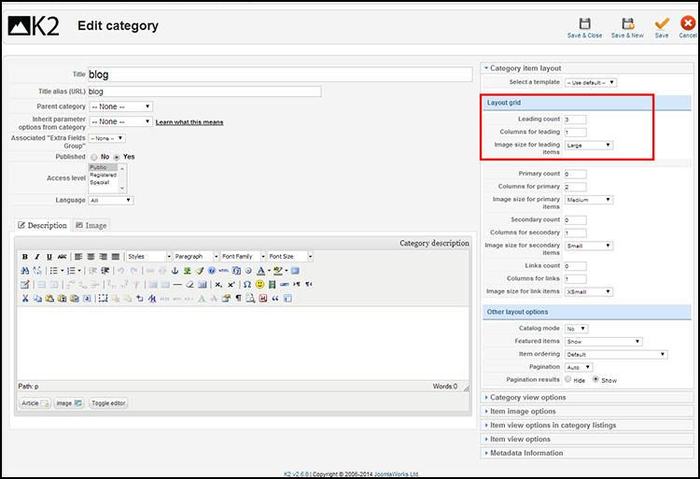Click the anchor icon in editor toolbar

[x=175, y=271]
